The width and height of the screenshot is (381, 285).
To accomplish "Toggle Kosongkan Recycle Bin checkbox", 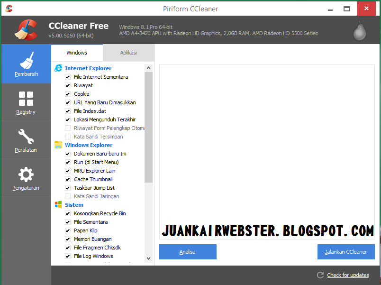I will pos(68,214).
